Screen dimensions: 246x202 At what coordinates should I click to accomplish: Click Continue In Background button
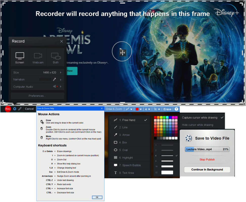(207, 169)
